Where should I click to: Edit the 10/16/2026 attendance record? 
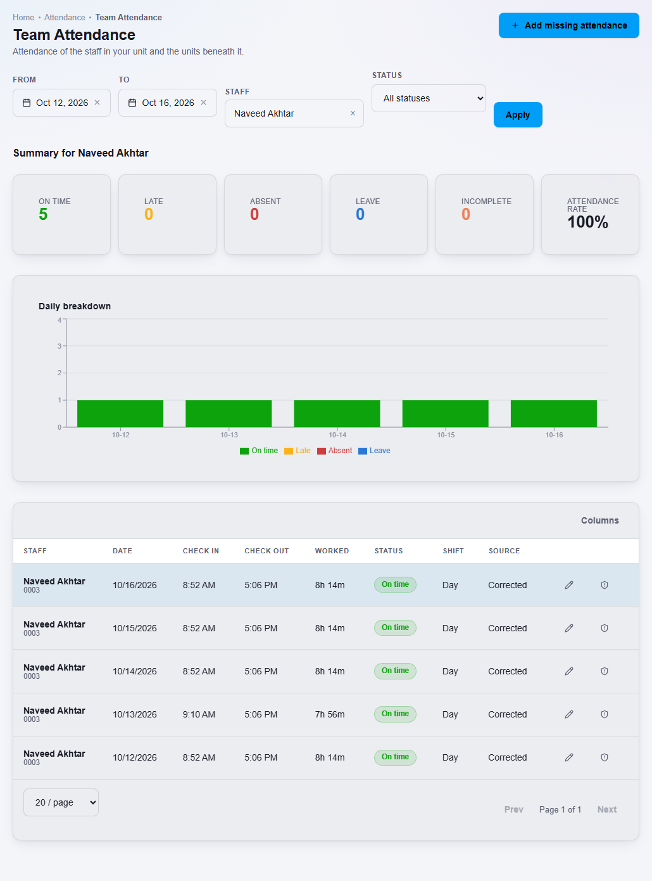pyautogui.click(x=569, y=585)
